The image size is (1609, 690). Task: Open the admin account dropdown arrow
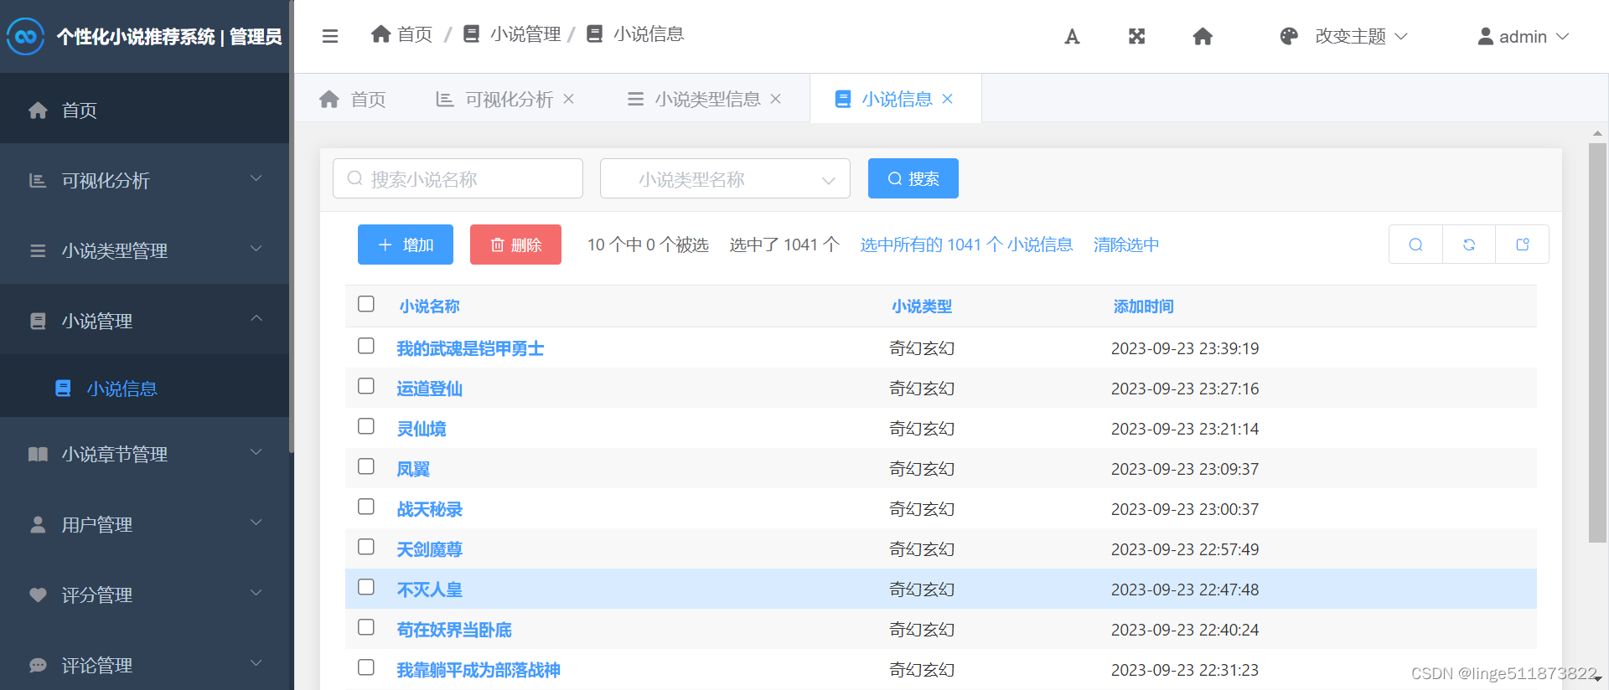click(1562, 37)
